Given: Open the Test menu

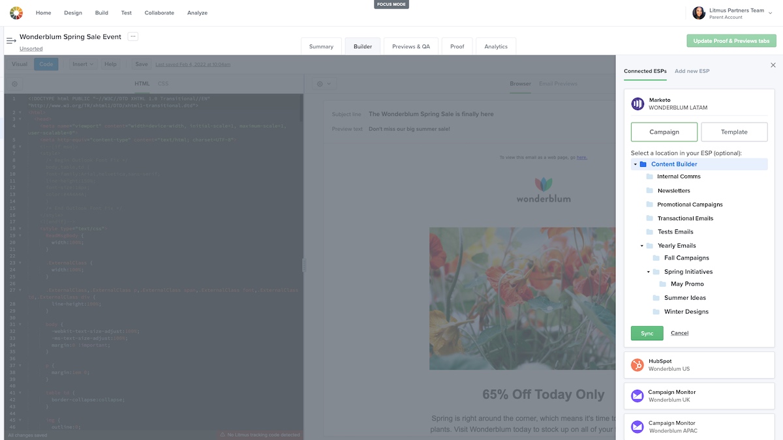Looking at the screenshot, I should click(127, 13).
